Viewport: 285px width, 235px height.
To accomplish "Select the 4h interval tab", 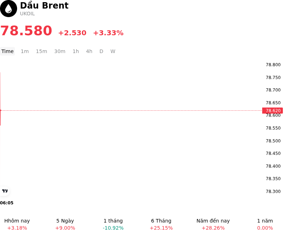I will click(x=89, y=51).
